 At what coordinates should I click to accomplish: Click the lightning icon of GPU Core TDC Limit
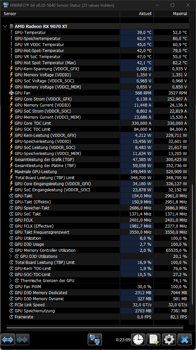[x=11, y=123]
